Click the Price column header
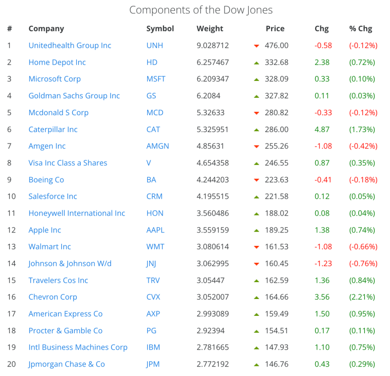This screenshot has width=390, height=376. [275, 28]
